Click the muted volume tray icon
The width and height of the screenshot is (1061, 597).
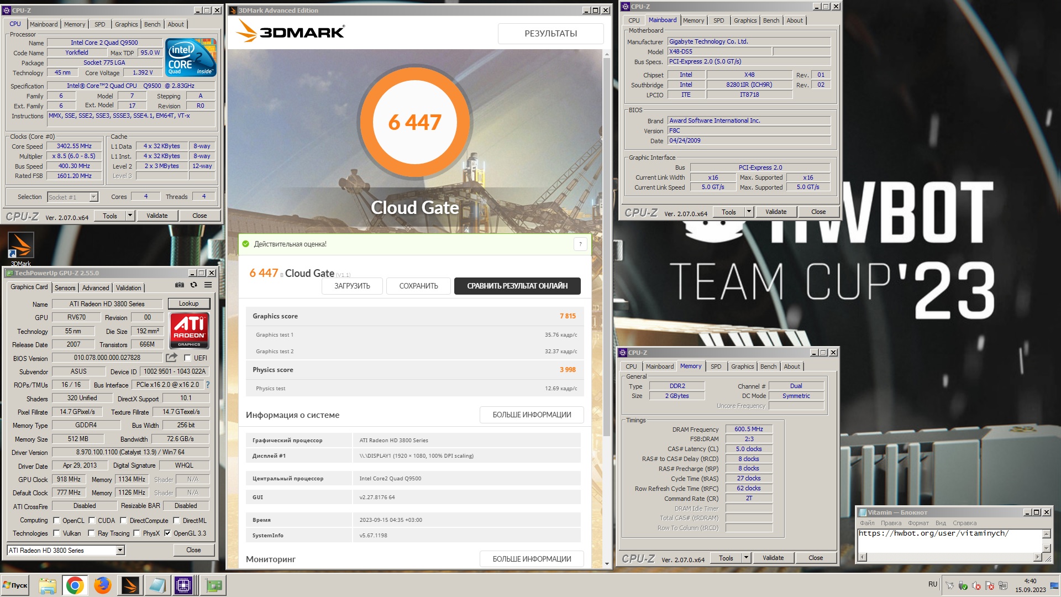coord(976,585)
